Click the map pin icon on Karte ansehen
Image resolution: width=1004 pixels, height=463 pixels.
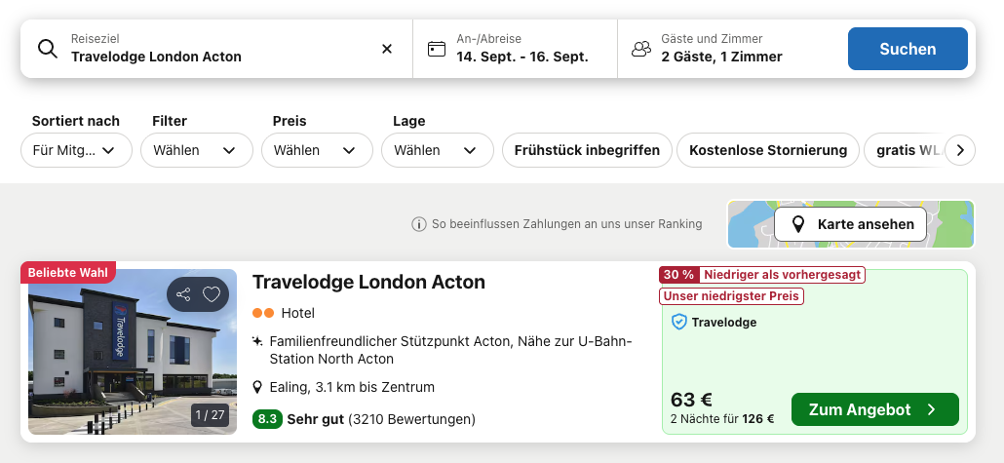[x=797, y=224]
